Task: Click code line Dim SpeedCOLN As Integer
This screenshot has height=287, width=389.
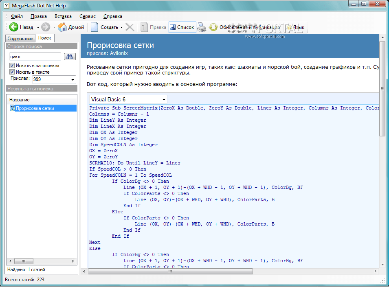Action: tap(123, 145)
